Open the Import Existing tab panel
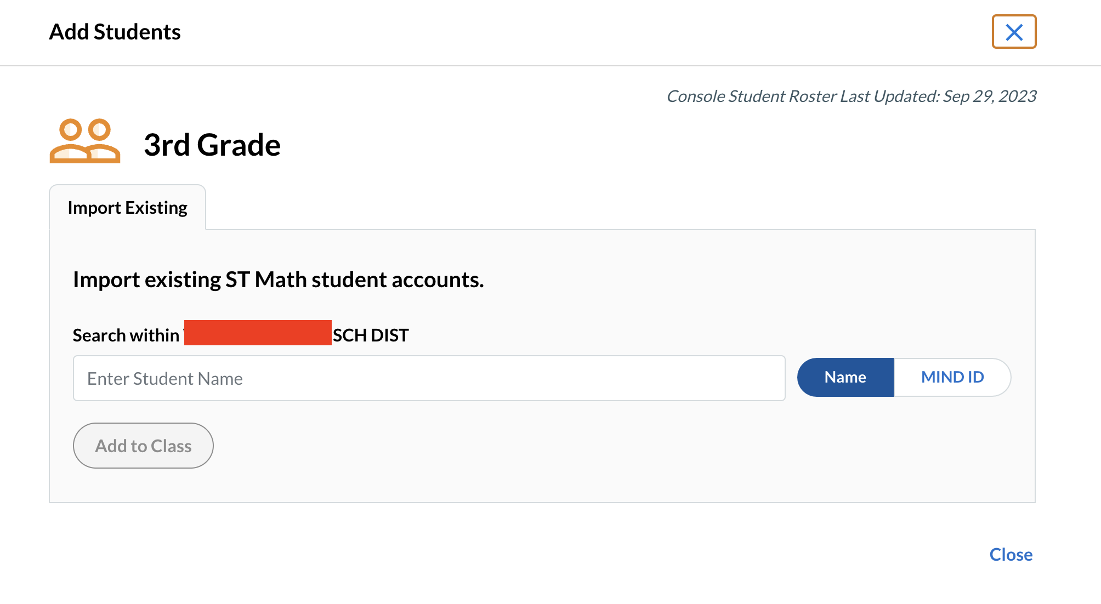 pyautogui.click(x=127, y=207)
